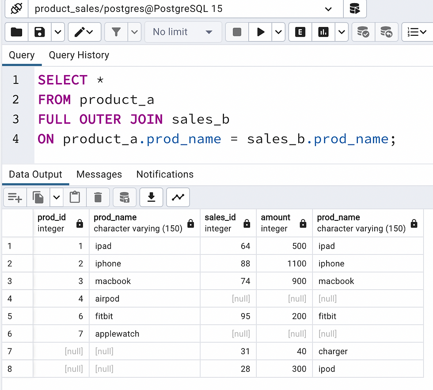This screenshot has width=433, height=390.
Task: Click the Copy rows icon
Action: (x=38, y=197)
